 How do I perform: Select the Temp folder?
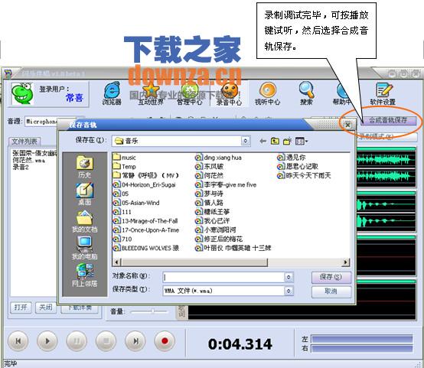click(125, 166)
